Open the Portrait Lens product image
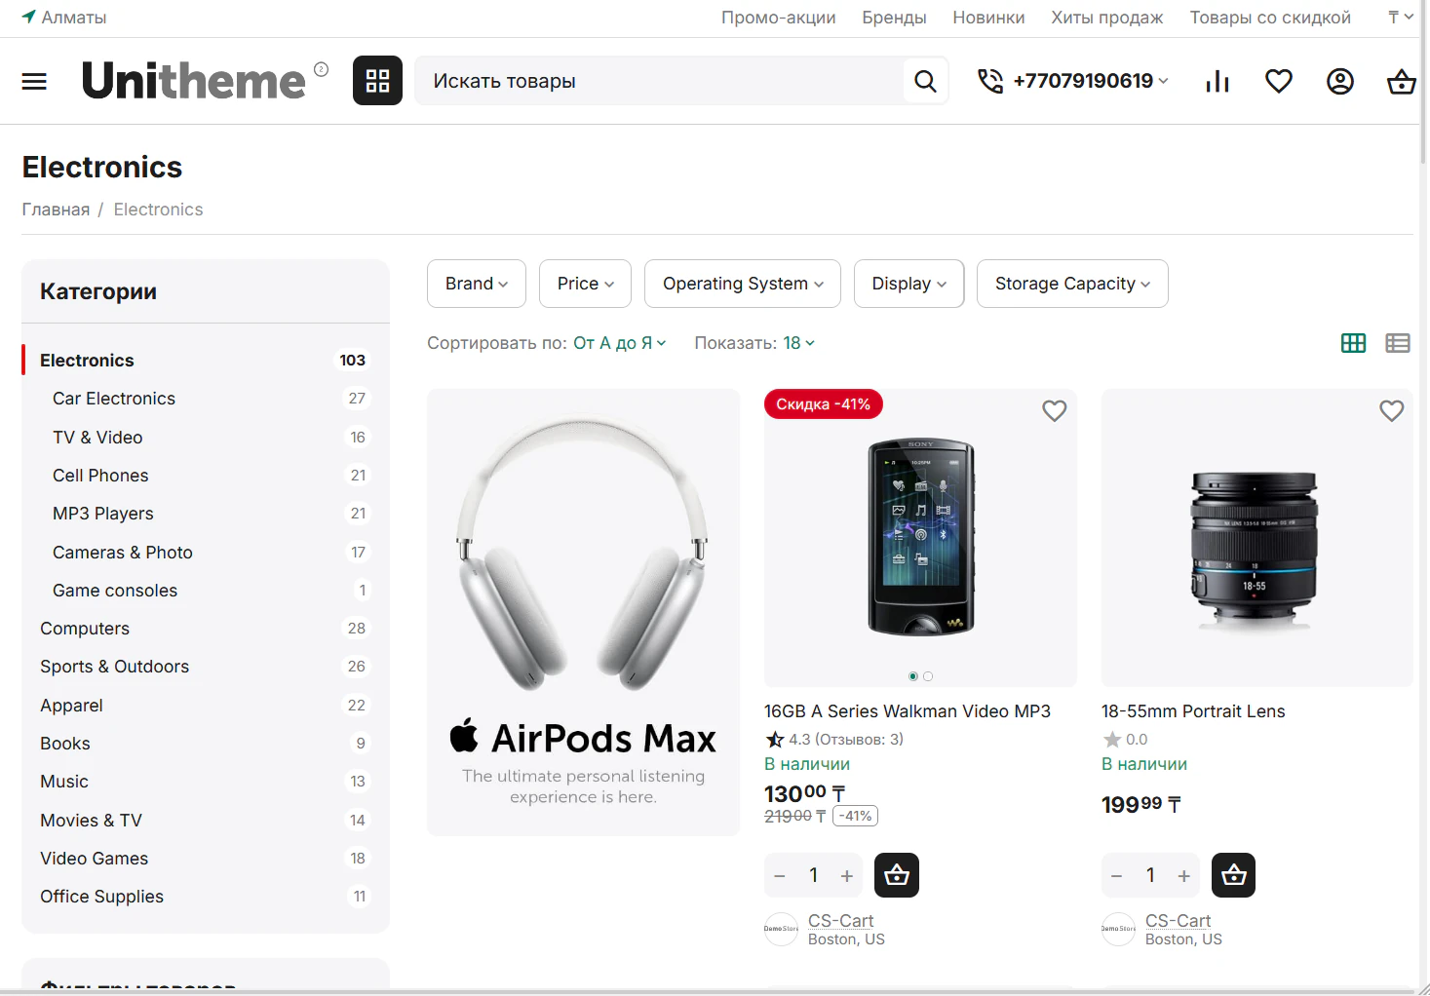This screenshot has width=1430, height=996. click(1257, 538)
